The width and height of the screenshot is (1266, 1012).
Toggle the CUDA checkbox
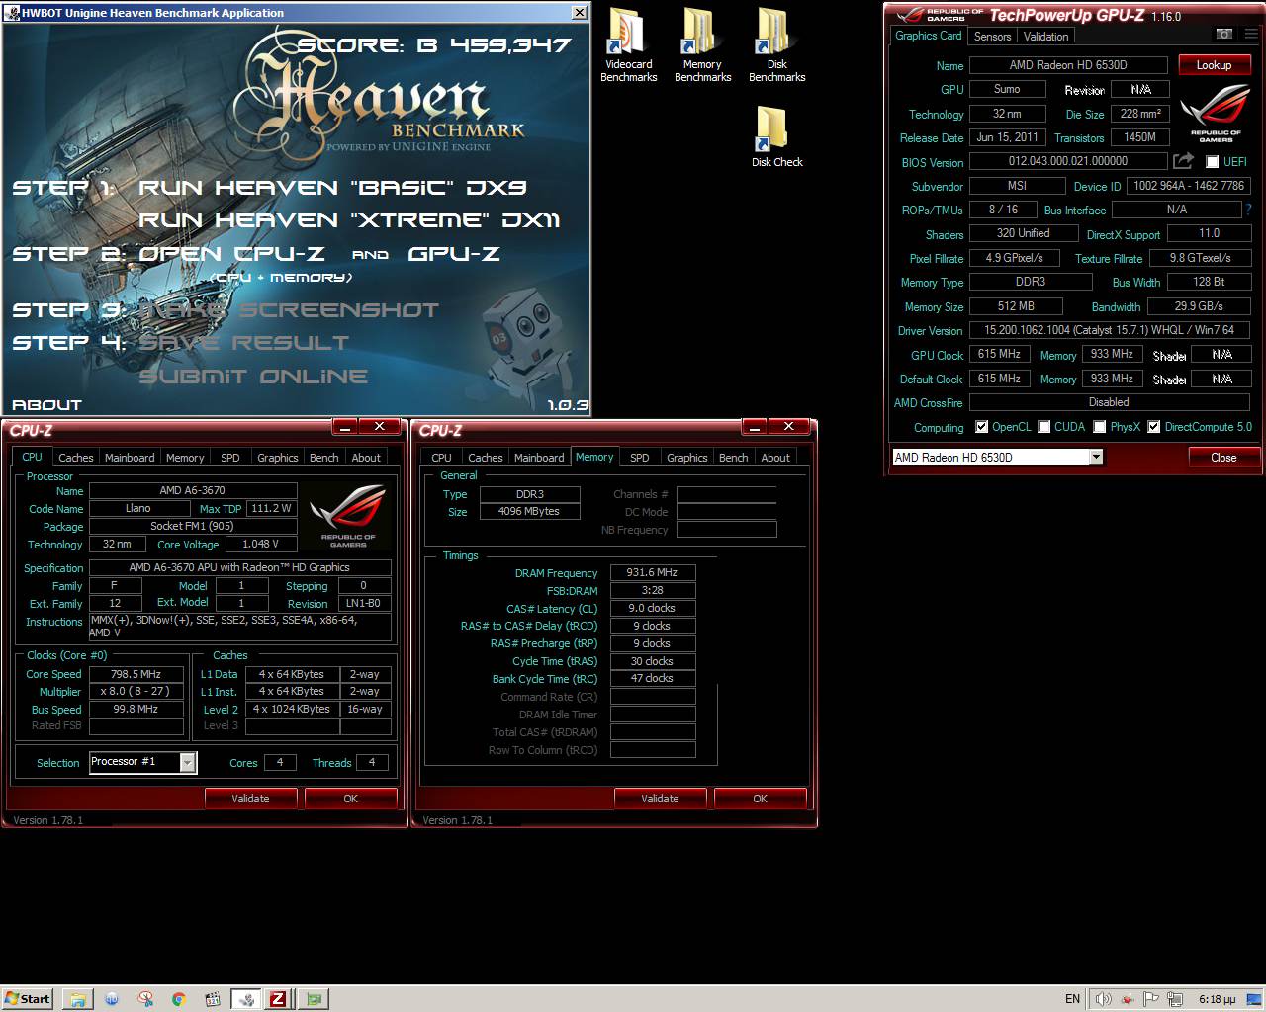tap(1044, 427)
